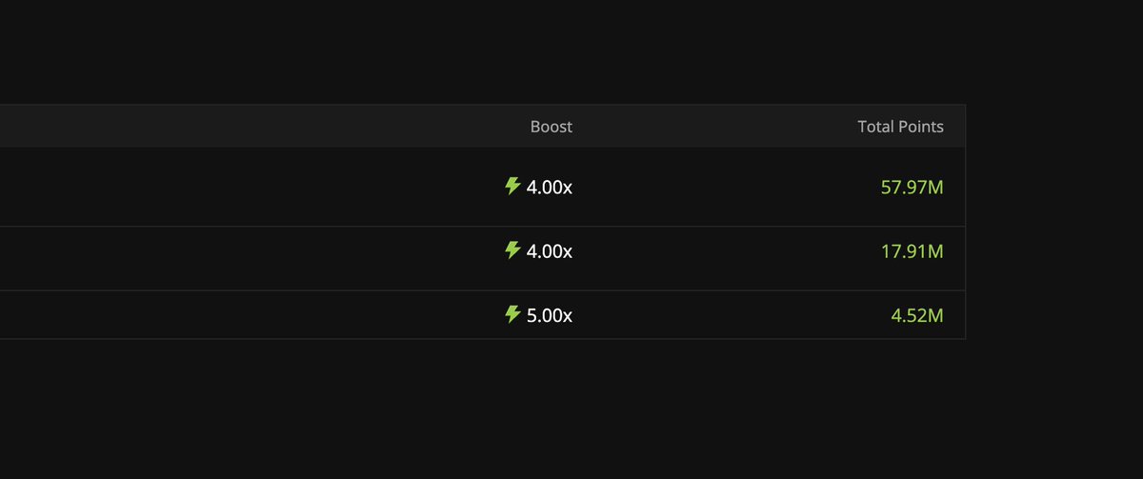Click empty cell space between 4.00x and 17.91M
This screenshot has width=1143, height=479.
click(724, 251)
